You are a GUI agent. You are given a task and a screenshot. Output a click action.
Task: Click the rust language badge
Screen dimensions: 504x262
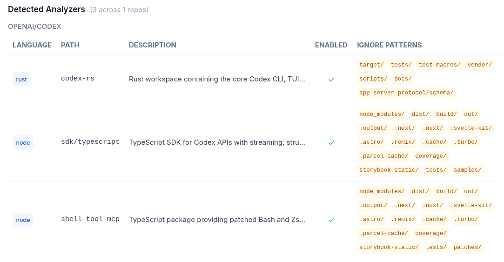tap(21, 80)
